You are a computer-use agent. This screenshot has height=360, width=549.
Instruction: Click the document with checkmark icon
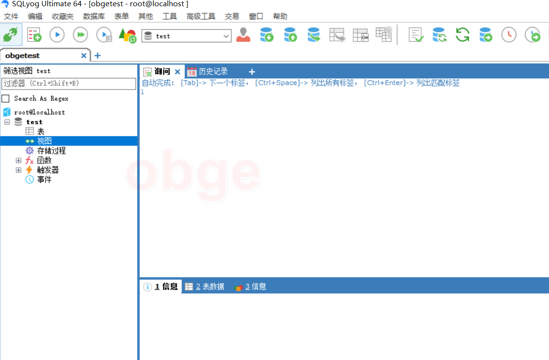pyautogui.click(x=416, y=35)
